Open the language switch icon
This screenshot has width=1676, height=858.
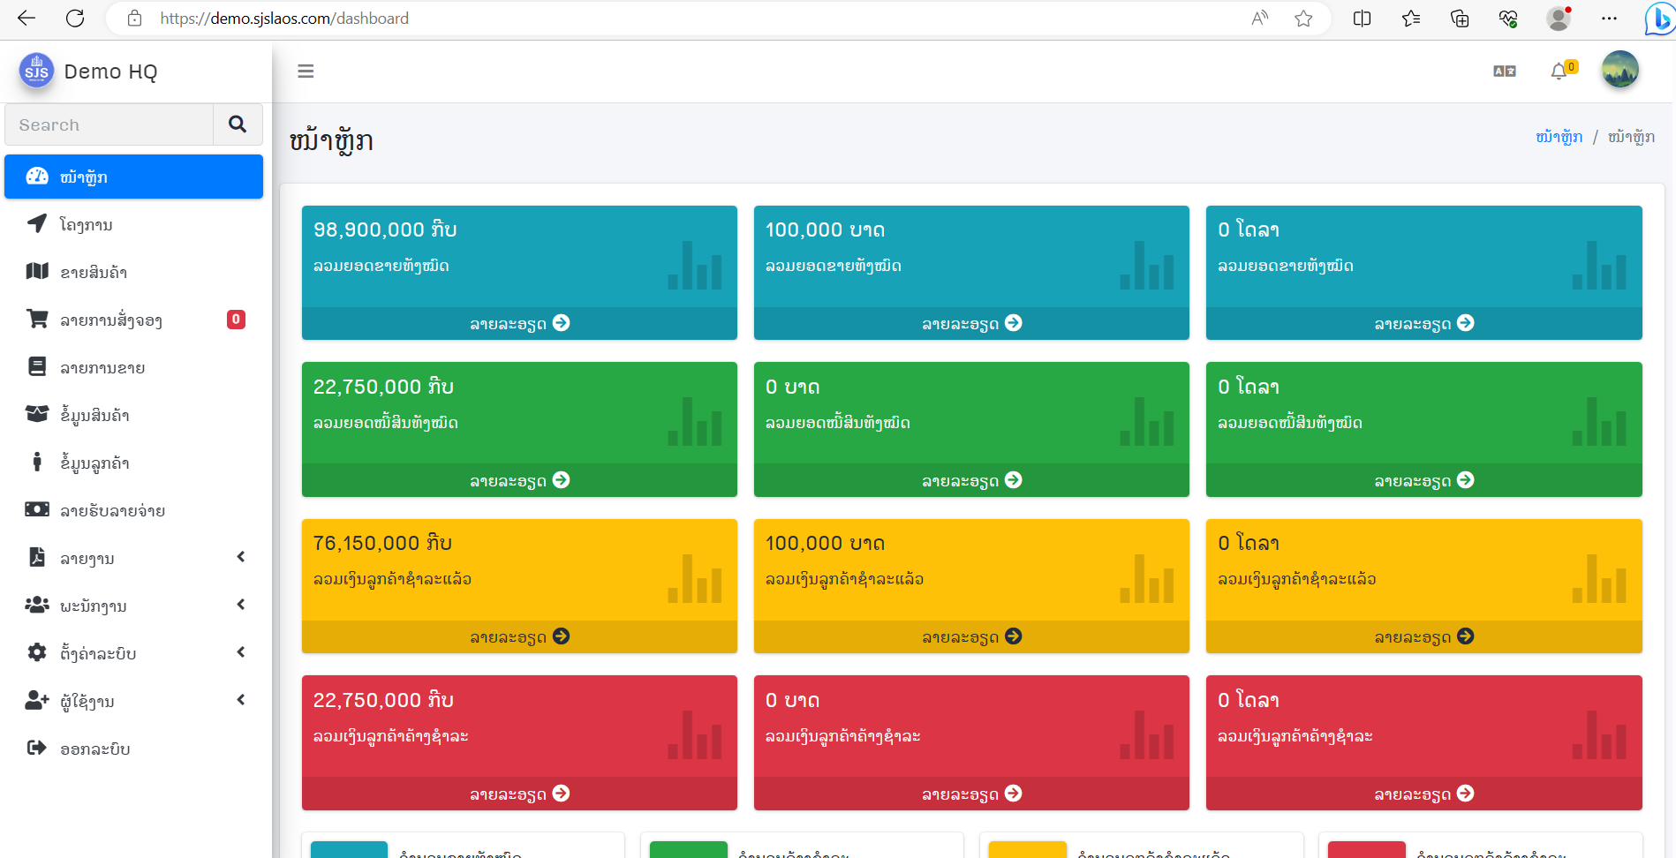click(1505, 71)
